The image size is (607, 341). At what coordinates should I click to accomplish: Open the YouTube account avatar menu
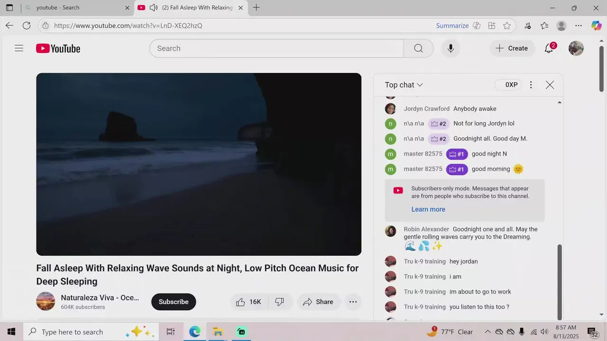576,48
